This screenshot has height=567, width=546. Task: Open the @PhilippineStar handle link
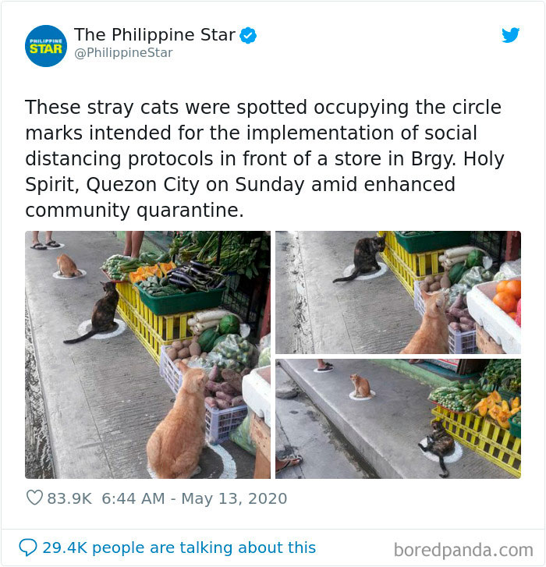tap(123, 53)
